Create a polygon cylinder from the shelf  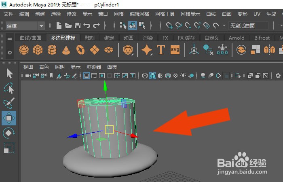52,50
